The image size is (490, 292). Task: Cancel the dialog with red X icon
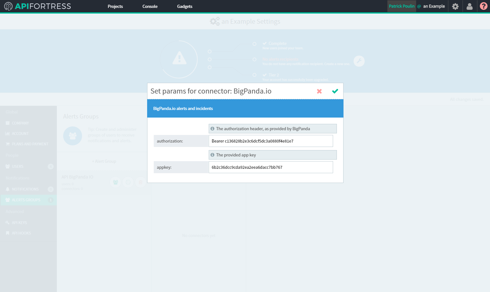(319, 91)
